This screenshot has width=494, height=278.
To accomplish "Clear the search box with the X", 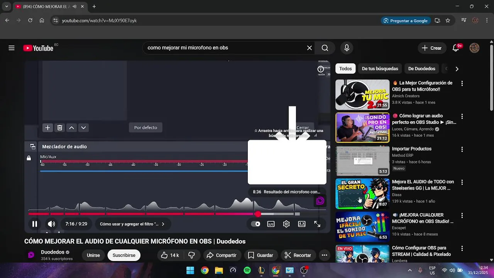I will click(310, 48).
